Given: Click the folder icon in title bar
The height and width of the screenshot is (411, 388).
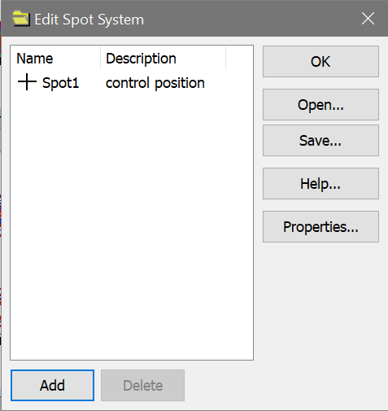Looking at the screenshot, I should coord(21,19).
